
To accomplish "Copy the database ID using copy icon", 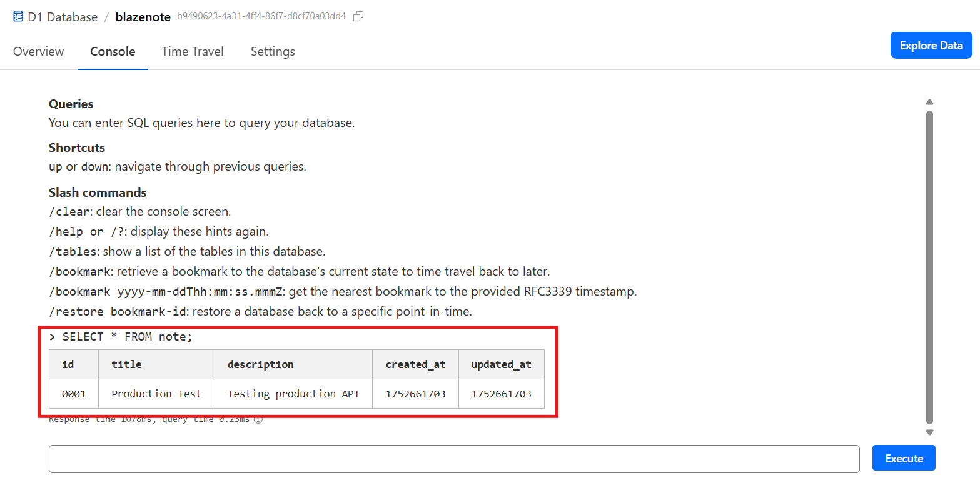I will (358, 17).
